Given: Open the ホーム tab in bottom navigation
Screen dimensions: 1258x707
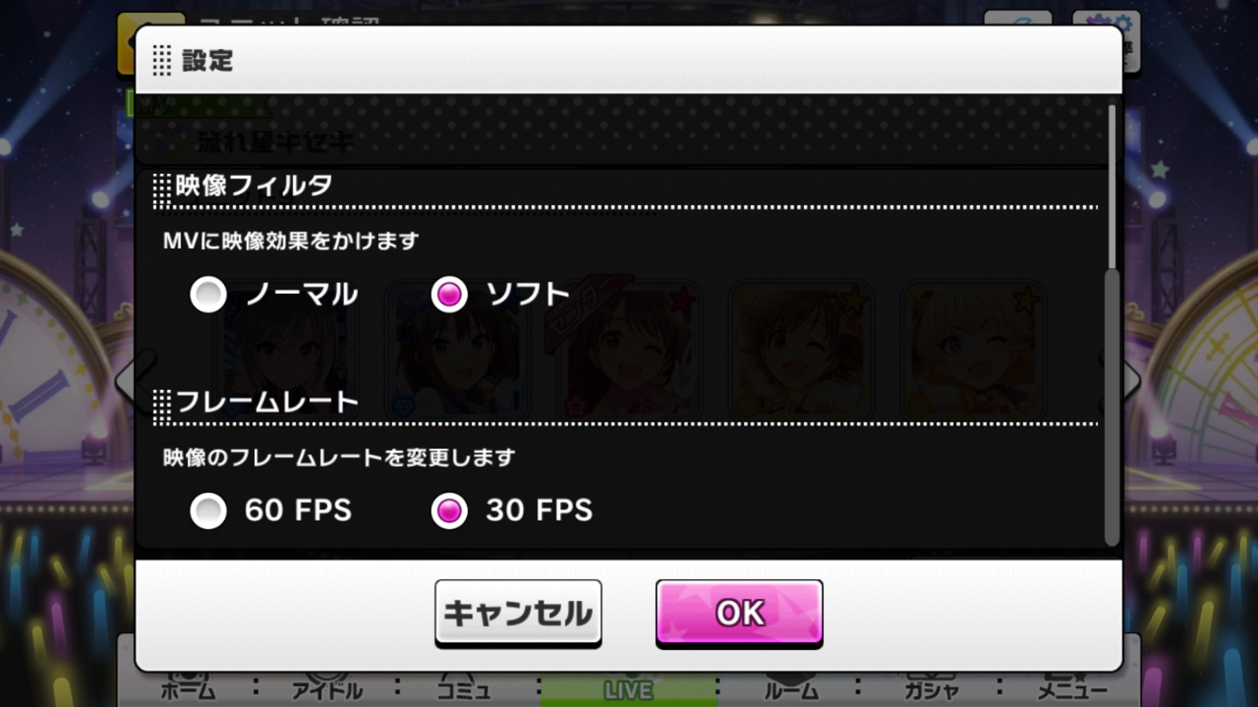Looking at the screenshot, I should click(x=188, y=690).
